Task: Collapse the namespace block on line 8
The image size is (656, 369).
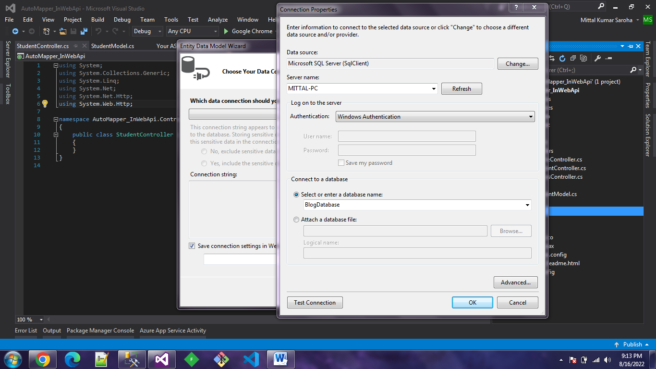Action: [56, 119]
